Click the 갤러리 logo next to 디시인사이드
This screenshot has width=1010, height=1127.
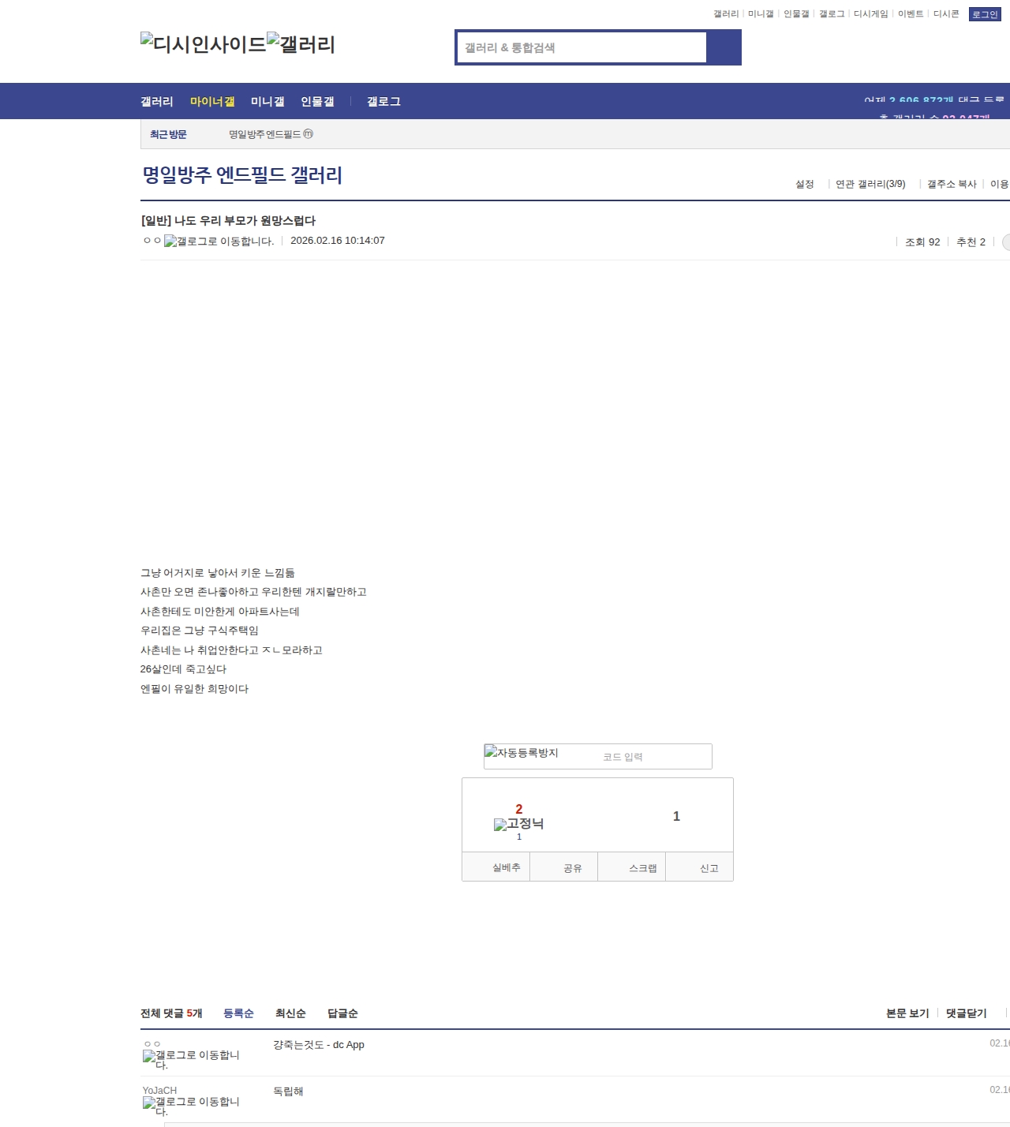(x=301, y=43)
